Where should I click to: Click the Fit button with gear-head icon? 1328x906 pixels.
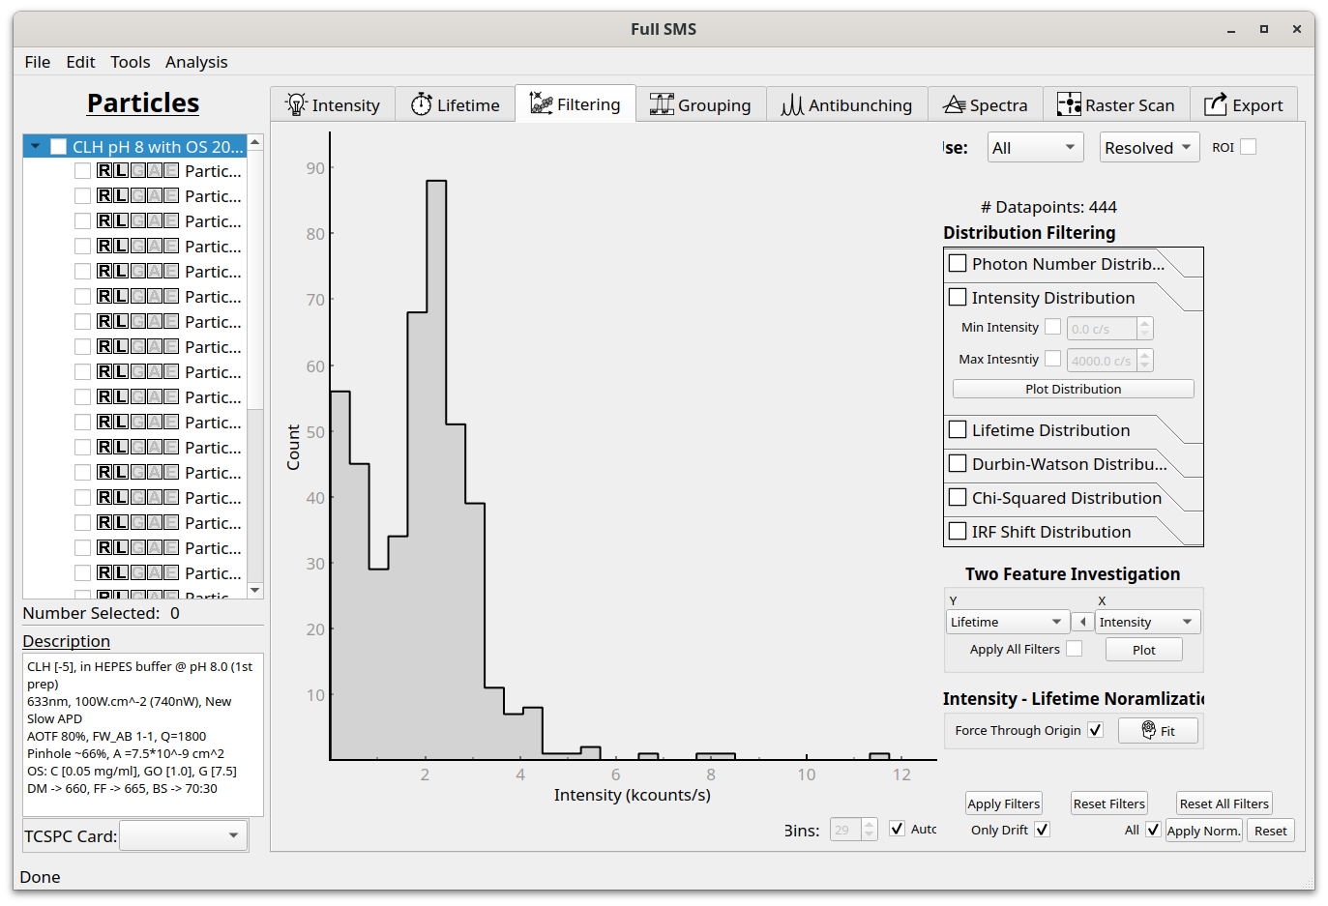[1158, 730]
